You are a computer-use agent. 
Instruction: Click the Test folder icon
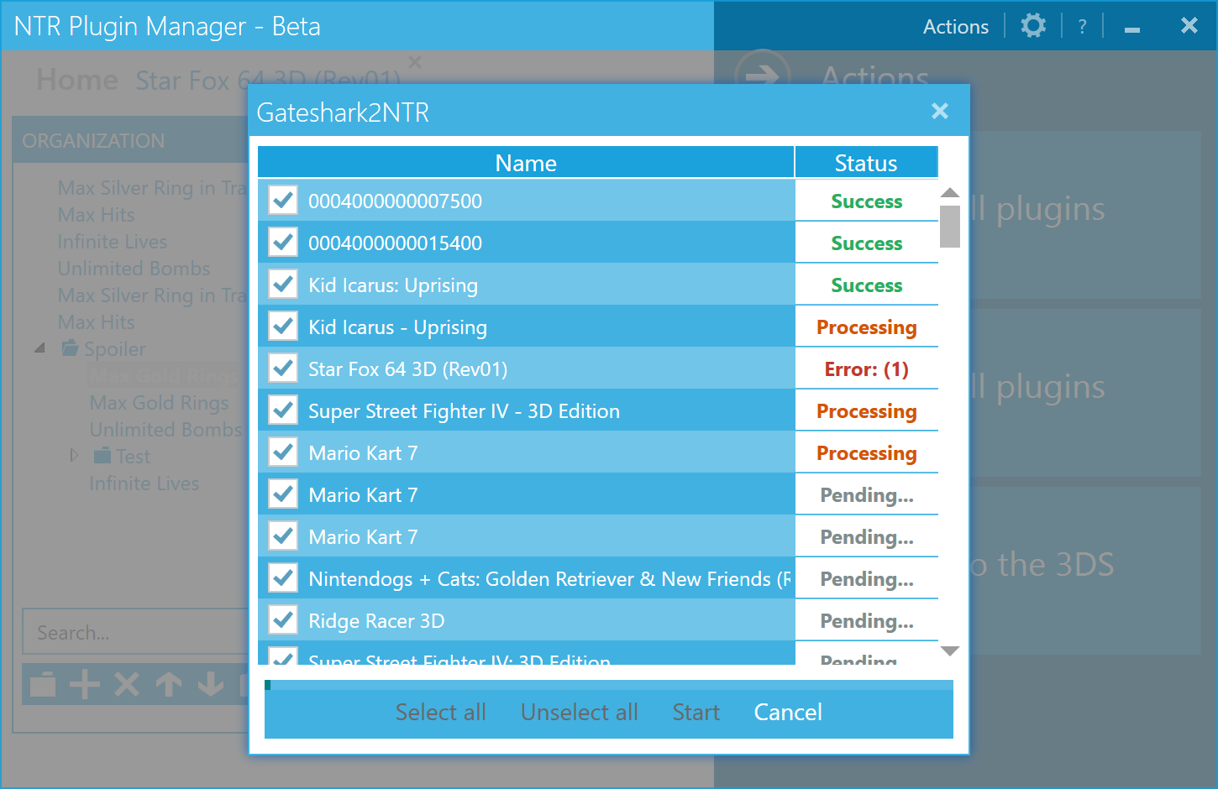(x=102, y=456)
